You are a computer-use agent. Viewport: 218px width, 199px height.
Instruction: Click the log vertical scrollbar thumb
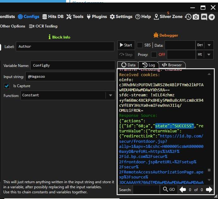(209, 170)
